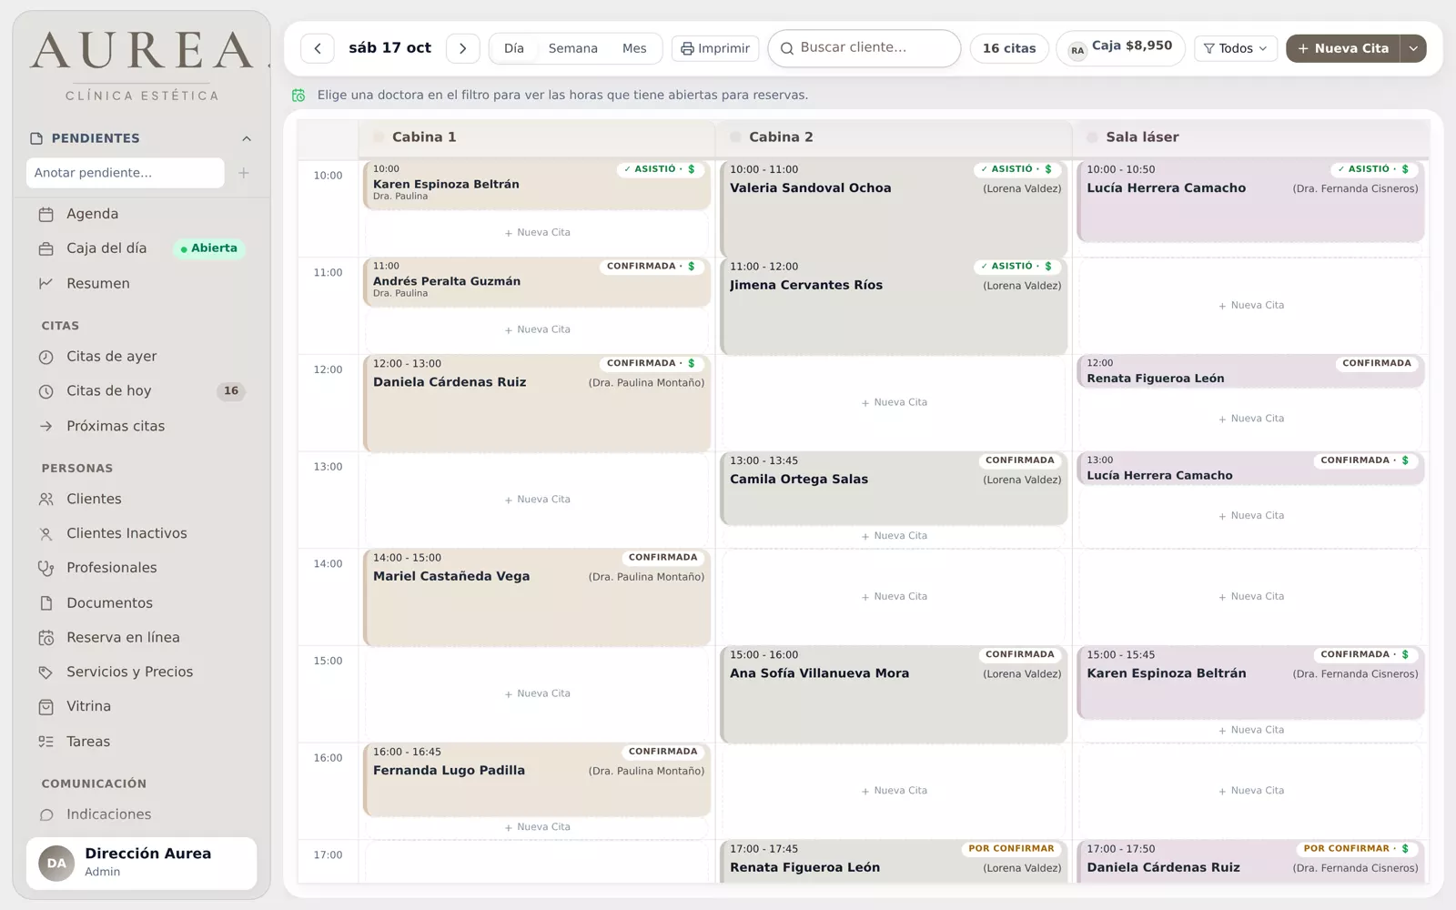Open Fernanda Lugo Padilla appointment
Screen dimensions: 1456x910
tap(537, 780)
